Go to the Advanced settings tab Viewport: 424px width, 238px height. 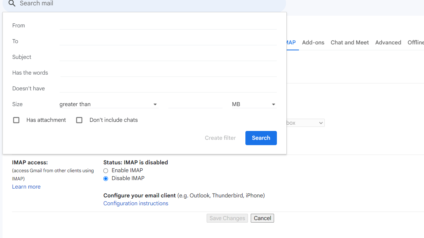(x=388, y=42)
